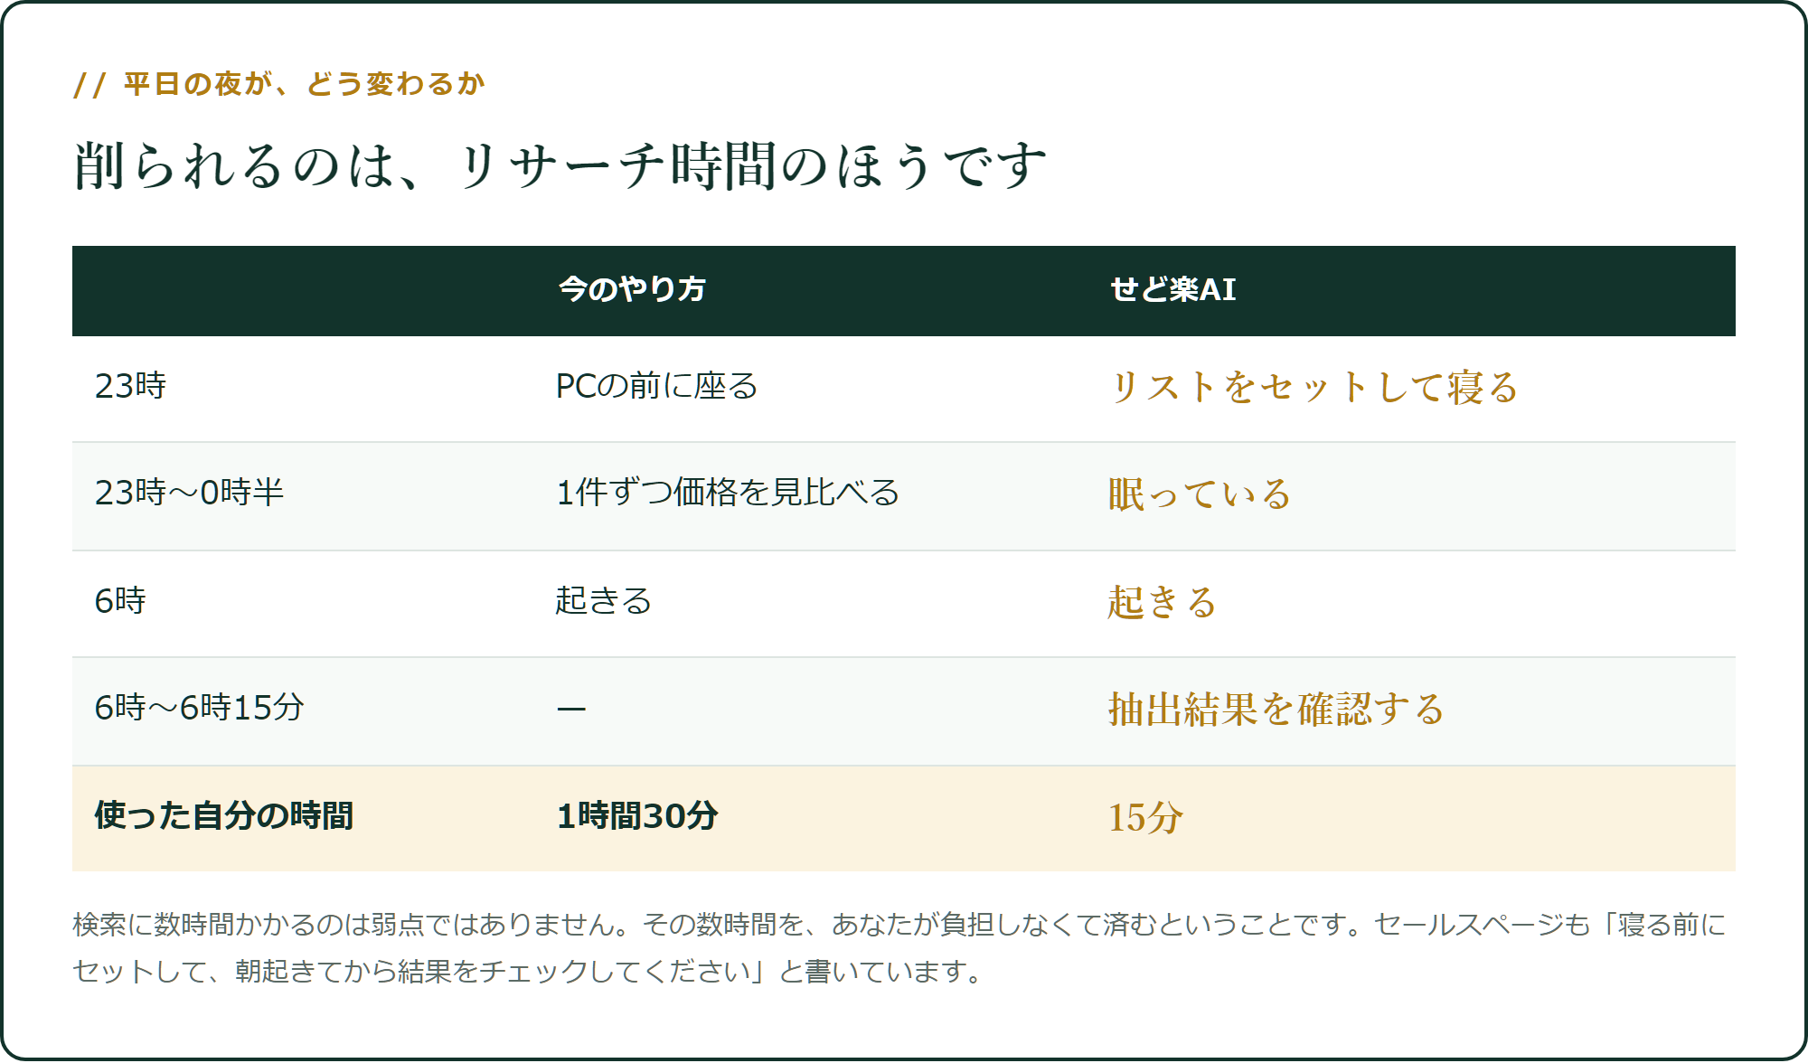Click the footnote paragraph starting 検索に数時間かかる
The height and width of the screenshot is (1063, 1808).
click(x=899, y=947)
